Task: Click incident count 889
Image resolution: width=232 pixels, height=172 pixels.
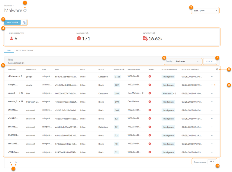Action: [x=117, y=85]
